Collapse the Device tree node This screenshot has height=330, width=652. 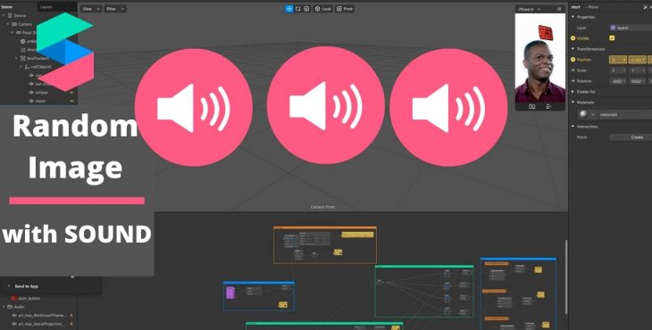click(4, 15)
